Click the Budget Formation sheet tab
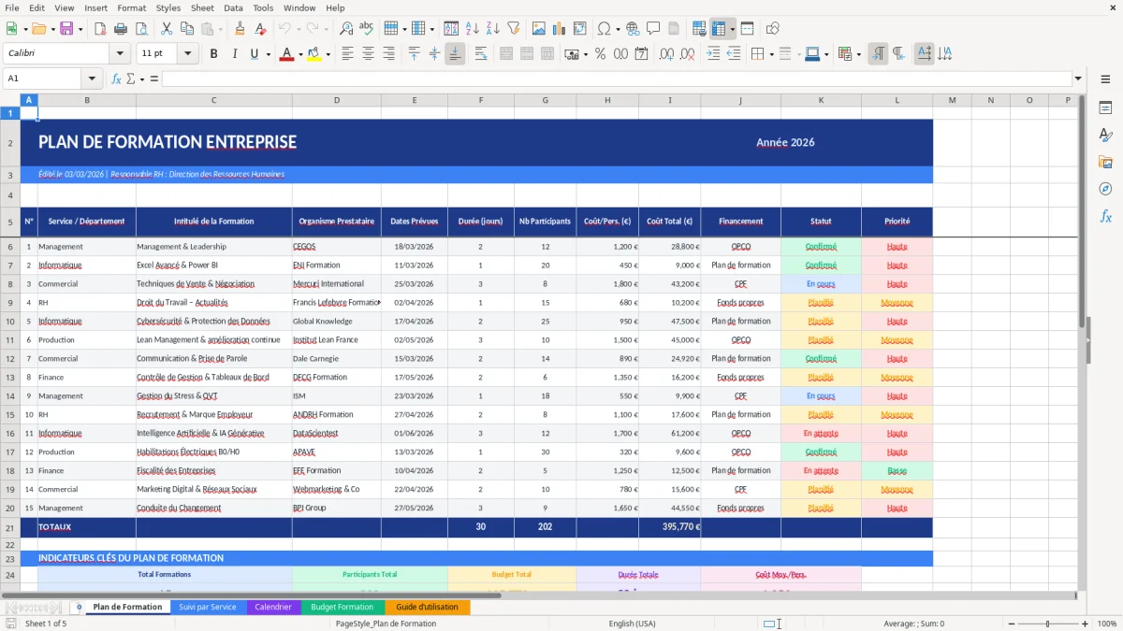Image resolution: width=1123 pixels, height=631 pixels. [342, 607]
